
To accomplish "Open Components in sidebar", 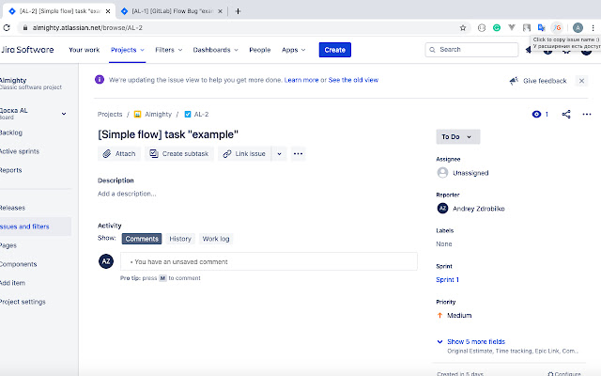I will tap(18, 264).
